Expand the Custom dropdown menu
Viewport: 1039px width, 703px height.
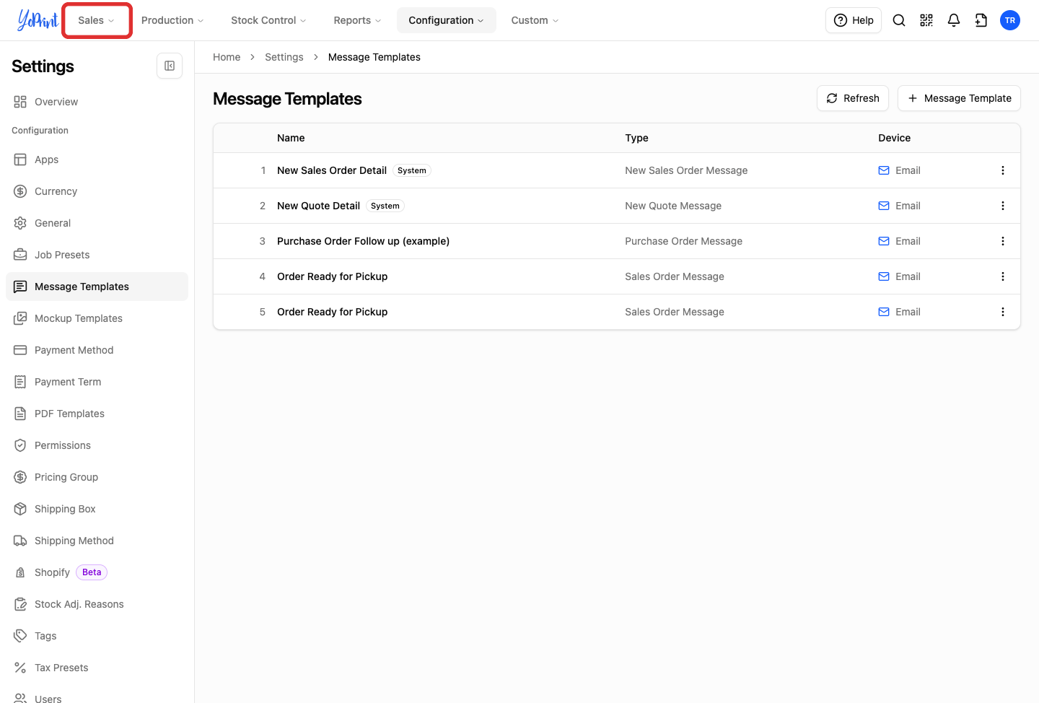[x=535, y=20]
